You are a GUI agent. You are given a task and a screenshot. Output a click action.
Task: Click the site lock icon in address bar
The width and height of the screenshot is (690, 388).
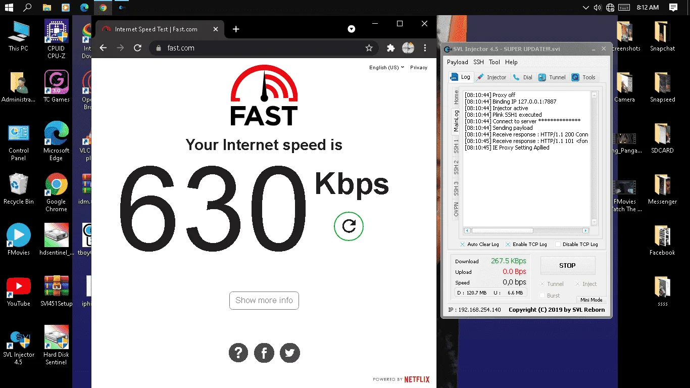[x=159, y=48]
